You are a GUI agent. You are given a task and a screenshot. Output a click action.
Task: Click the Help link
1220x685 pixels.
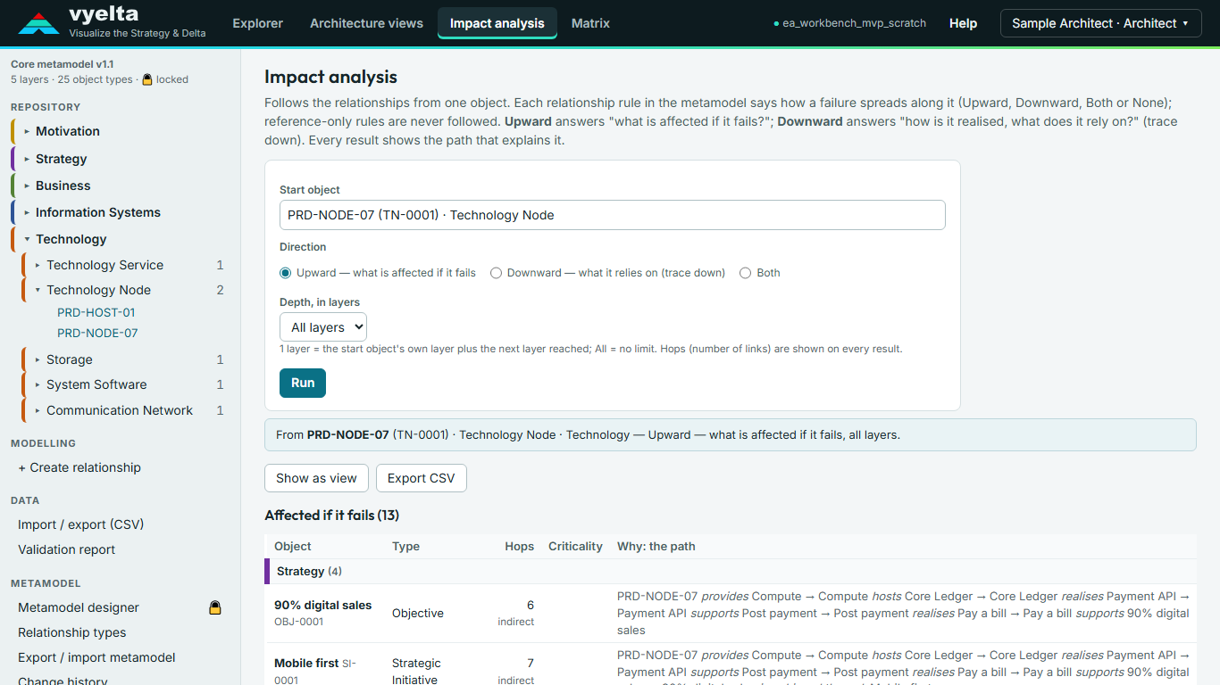pyautogui.click(x=963, y=23)
